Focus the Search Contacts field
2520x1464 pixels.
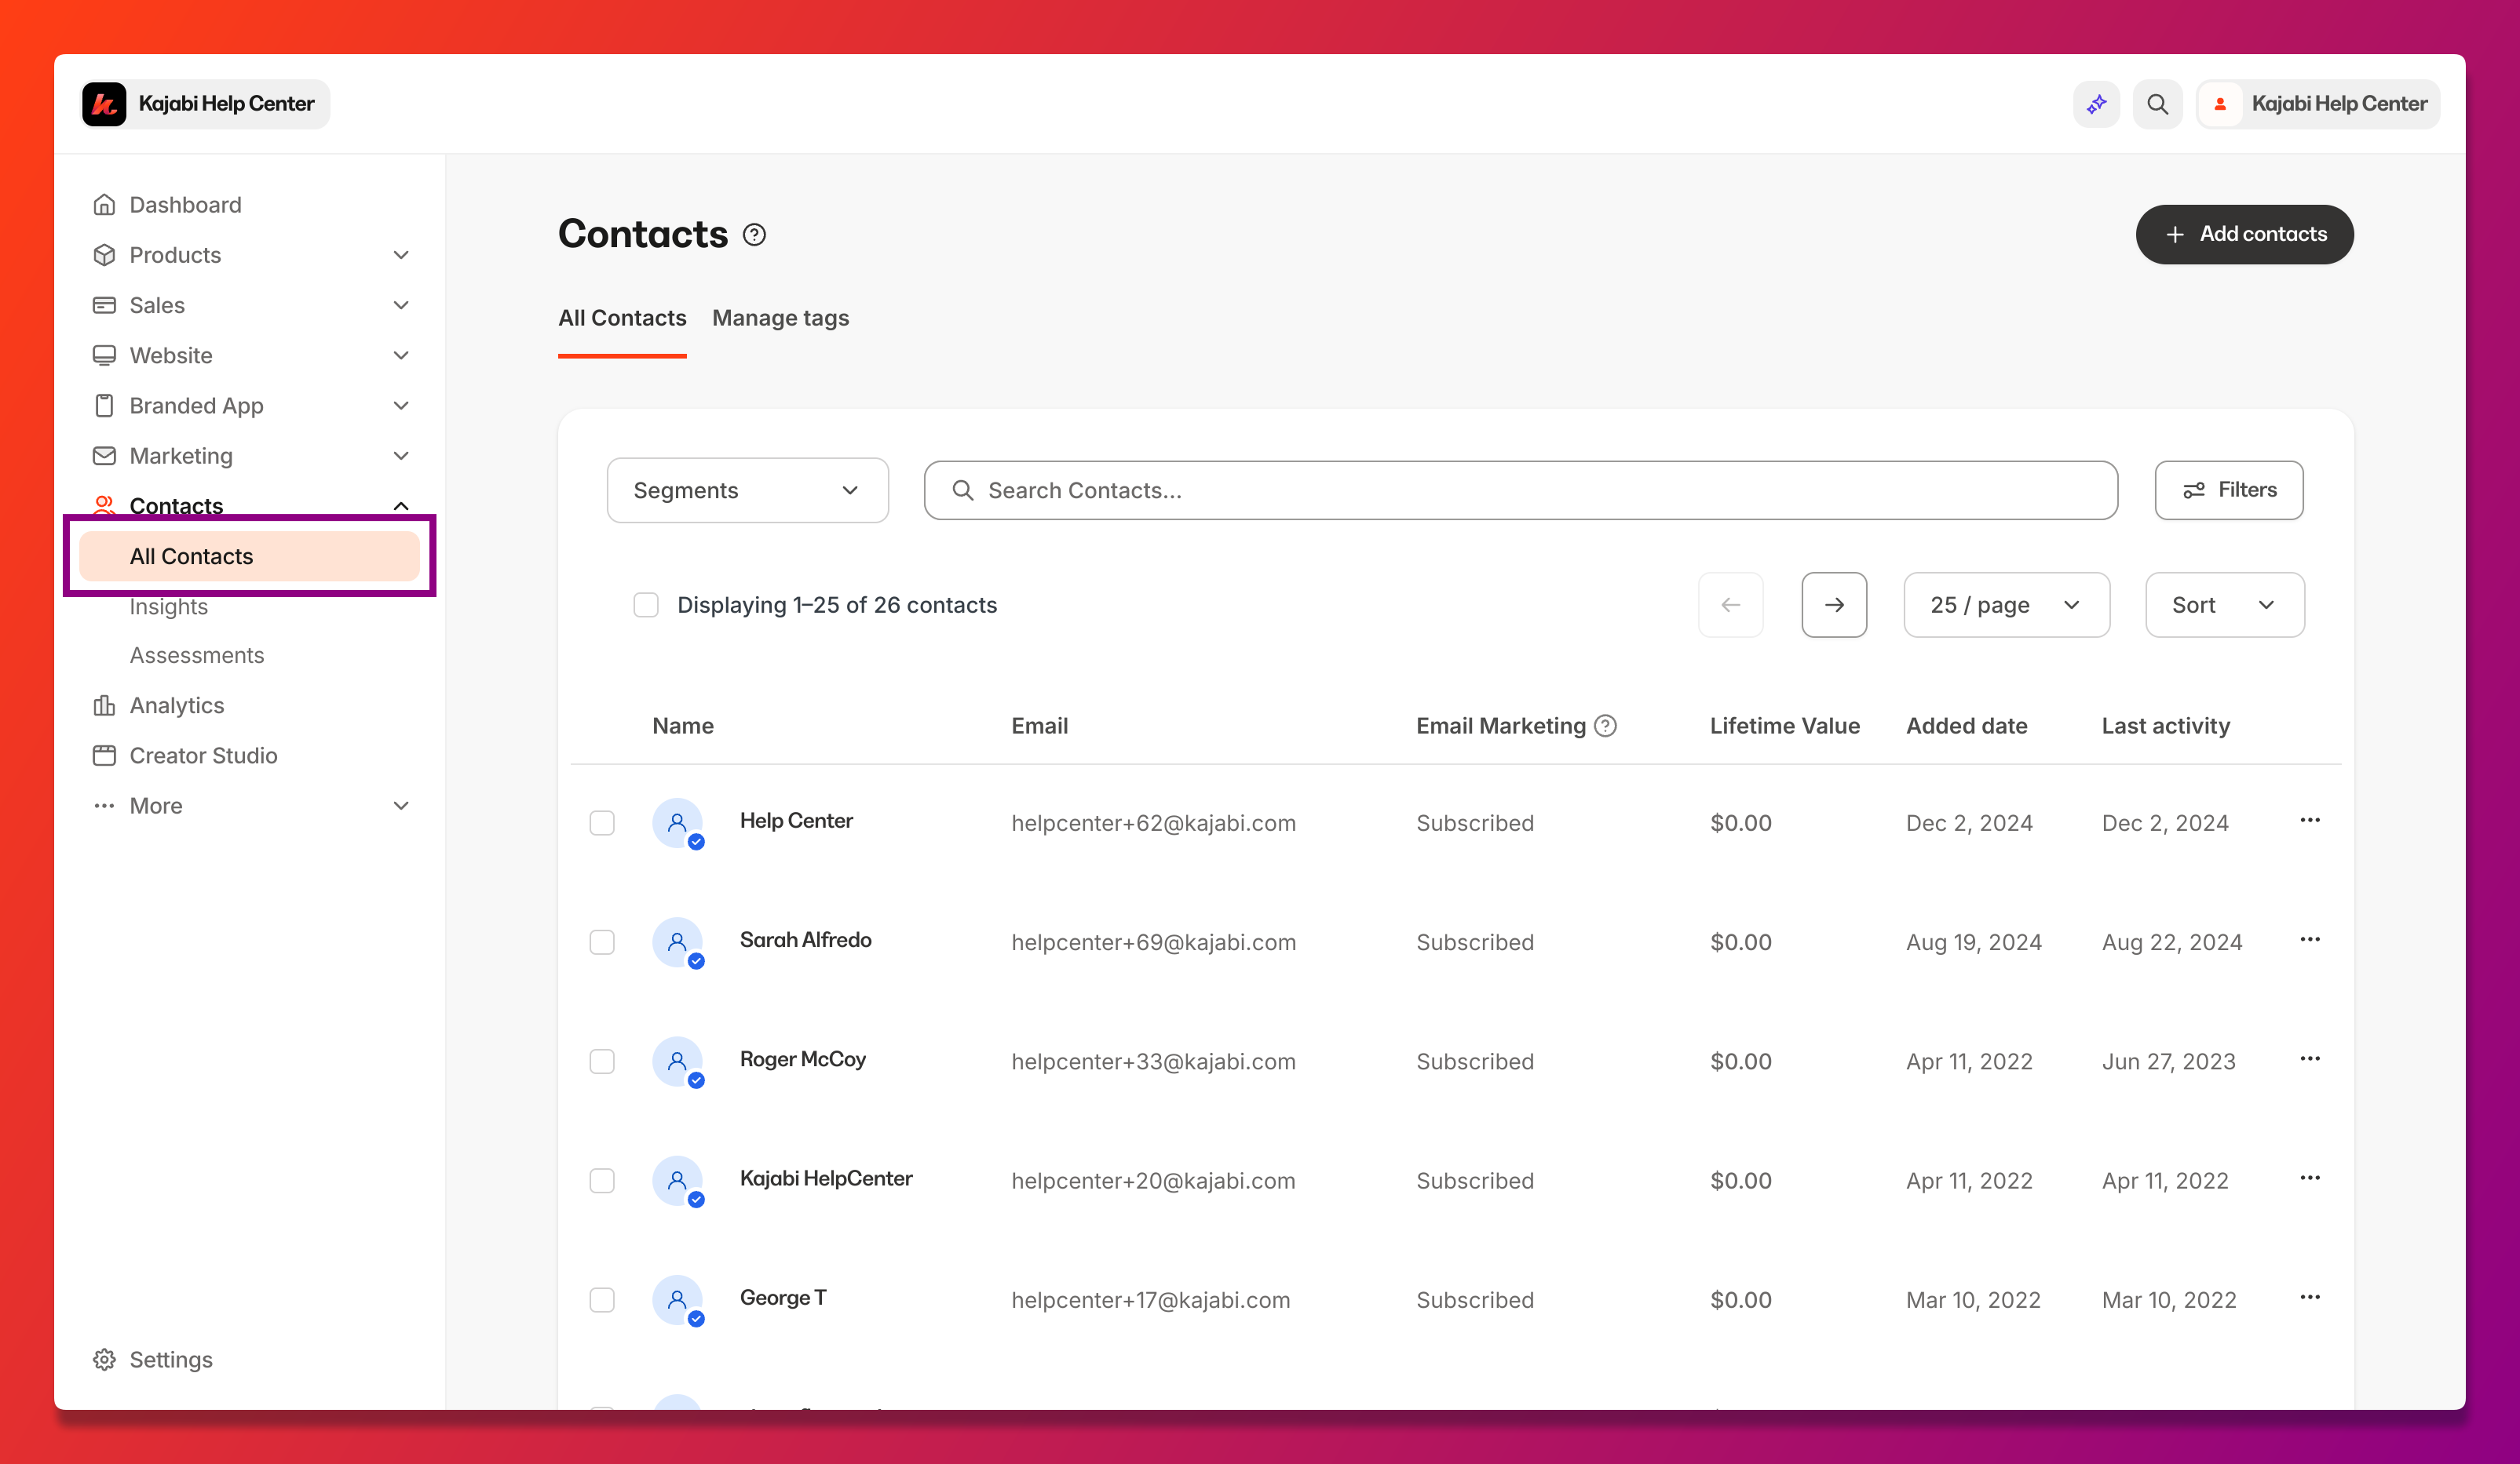coord(1520,490)
